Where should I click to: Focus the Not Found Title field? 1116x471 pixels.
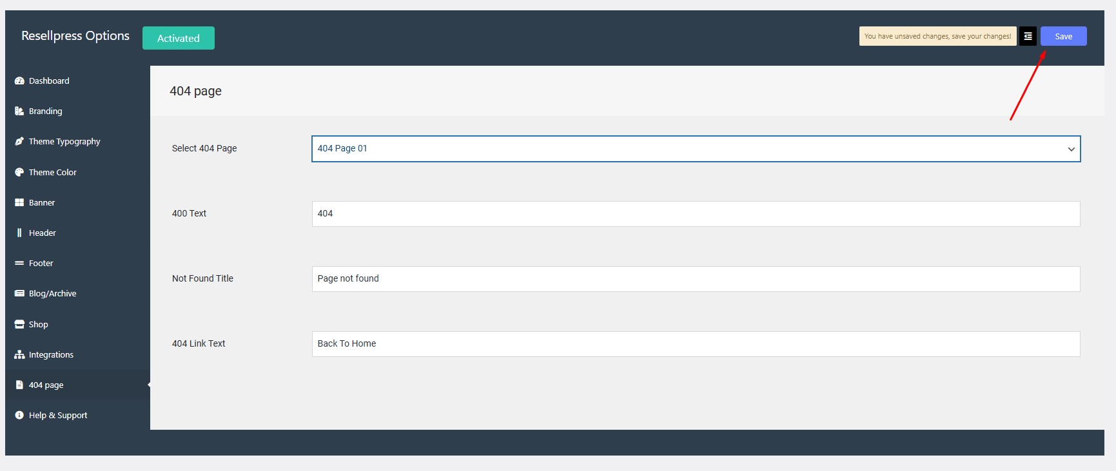click(x=696, y=279)
